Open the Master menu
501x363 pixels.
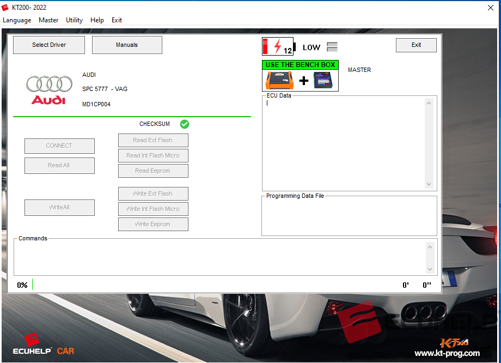point(48,20)
